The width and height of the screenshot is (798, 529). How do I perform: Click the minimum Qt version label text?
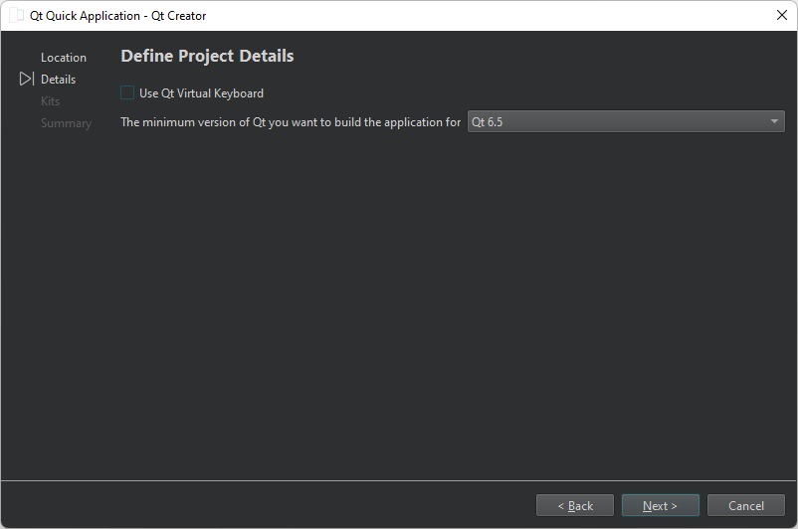(x=291, y=122)
